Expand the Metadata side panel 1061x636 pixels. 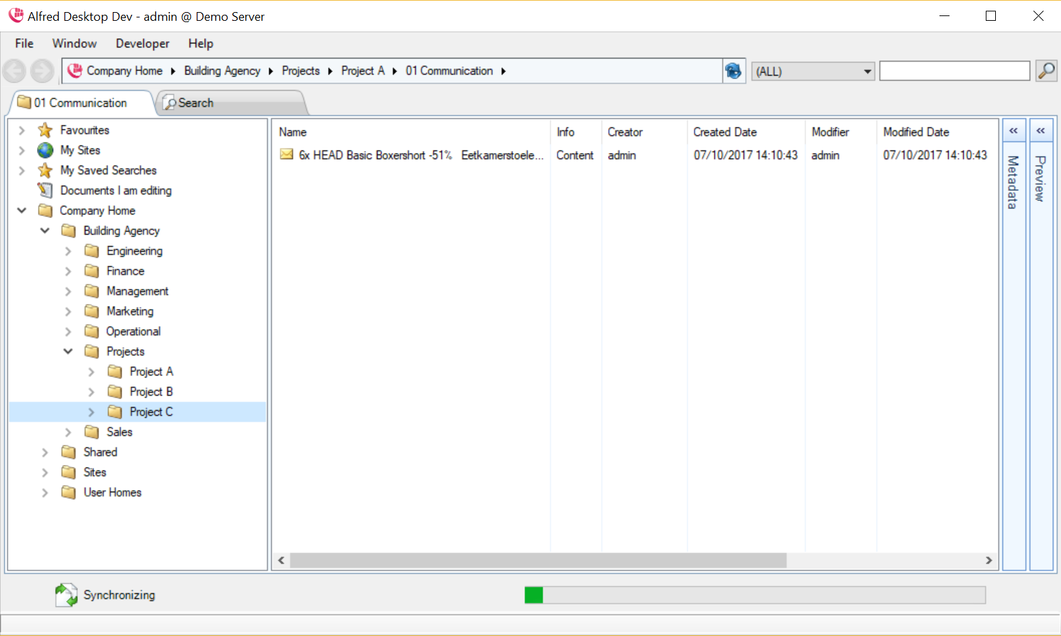click(x=1013, y=131)
